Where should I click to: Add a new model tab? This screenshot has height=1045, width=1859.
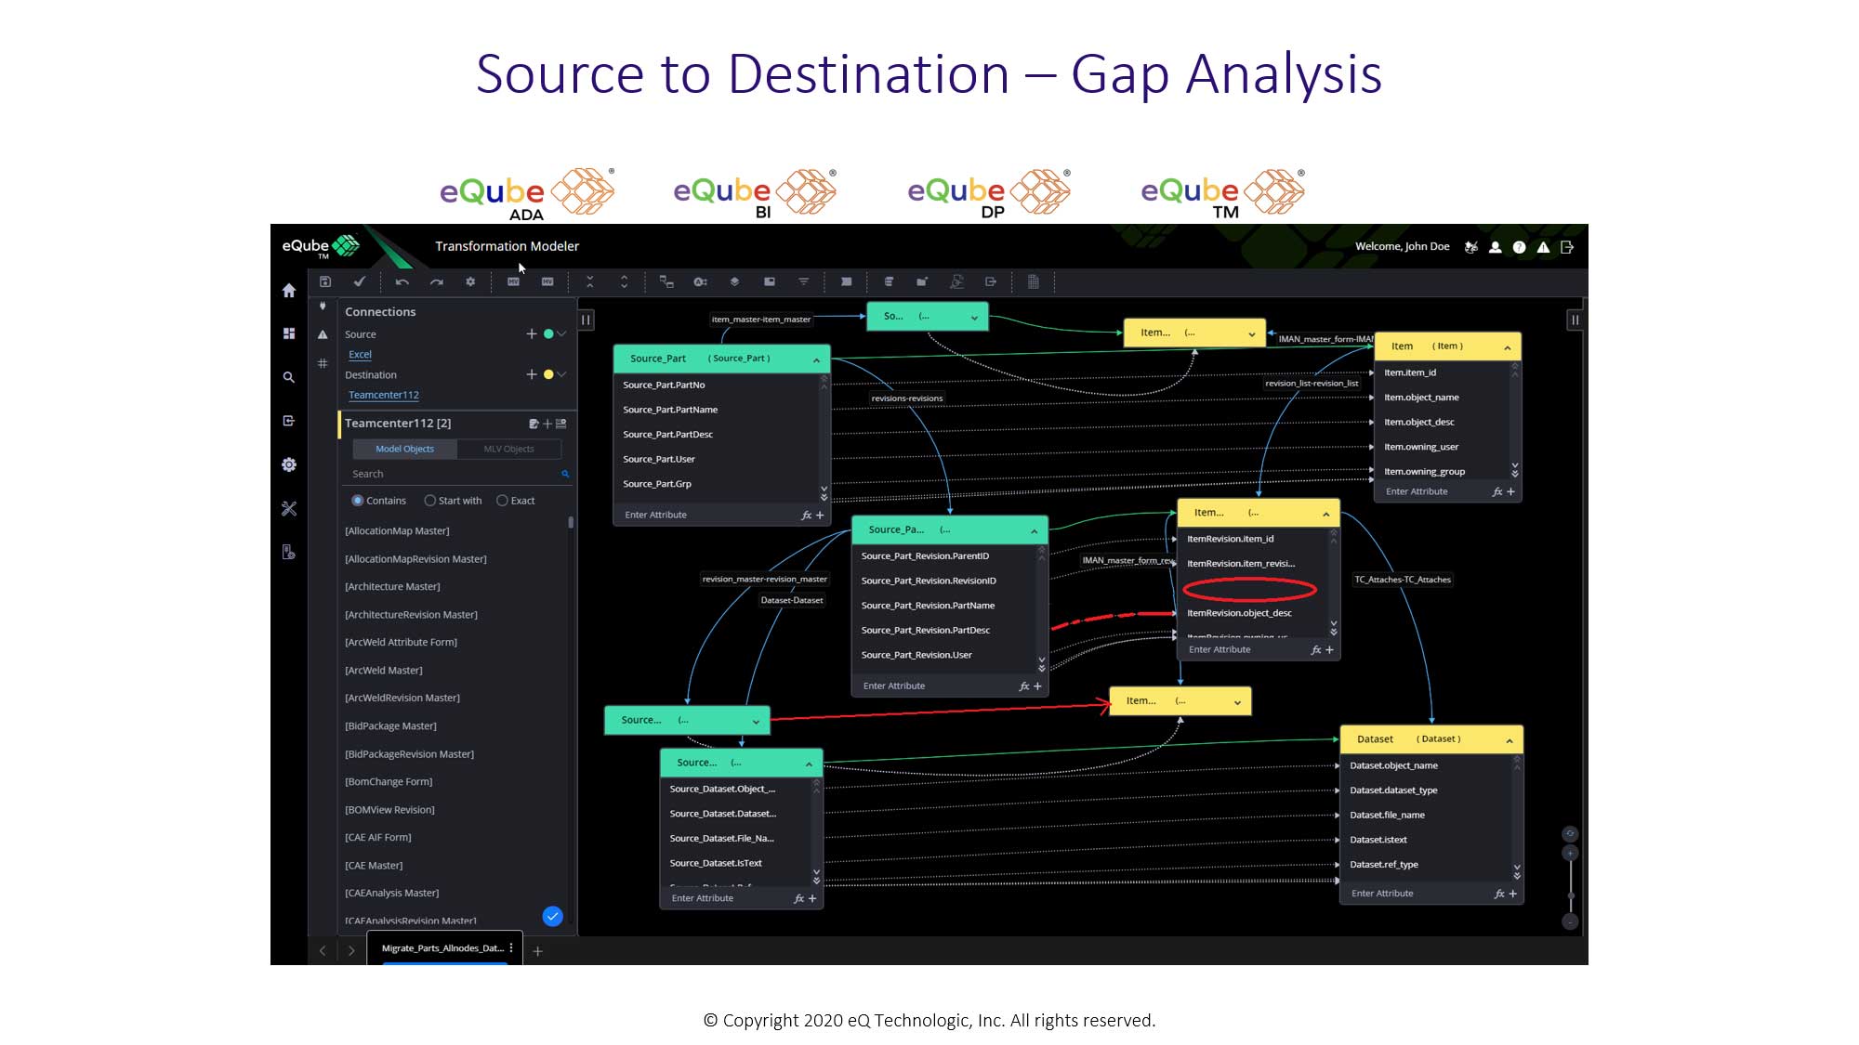(x=537, y=951)
